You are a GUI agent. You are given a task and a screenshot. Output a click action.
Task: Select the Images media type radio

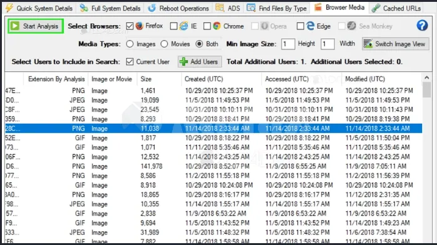[130, 44]
